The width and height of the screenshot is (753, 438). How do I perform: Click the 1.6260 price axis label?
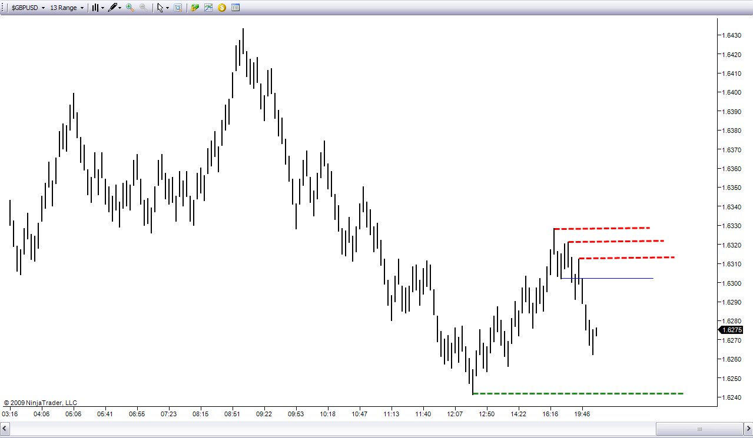point(732,359)
